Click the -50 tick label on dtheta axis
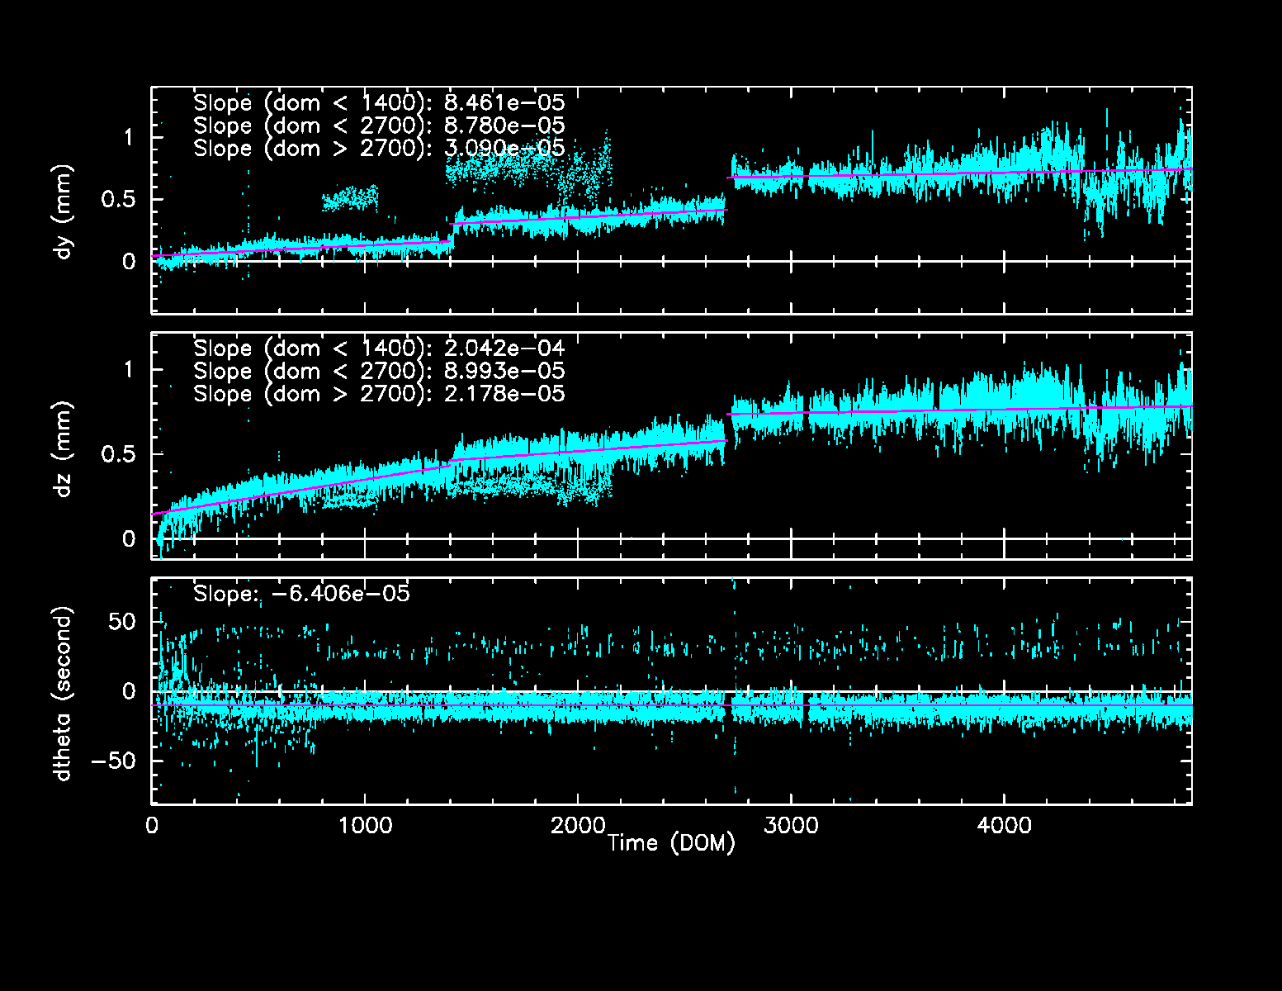This screenshot has width=1282, height=991. (112, 761)
